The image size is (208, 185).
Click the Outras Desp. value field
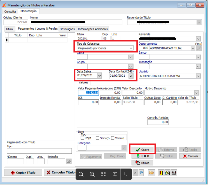click(x=153, y=102)
